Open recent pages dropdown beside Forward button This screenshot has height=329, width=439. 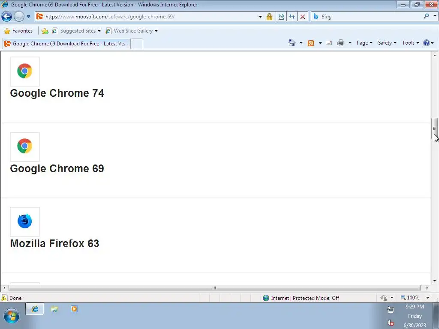point(28,17)
